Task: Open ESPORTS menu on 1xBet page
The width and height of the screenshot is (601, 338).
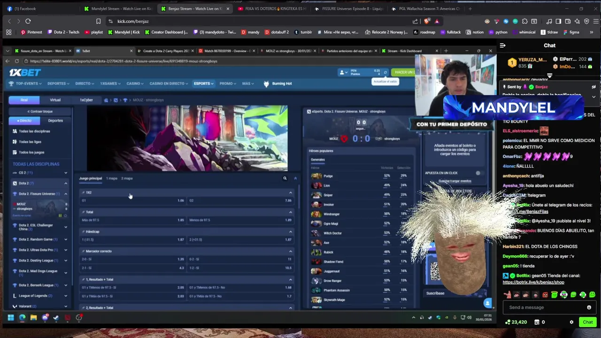Action: 203,84
